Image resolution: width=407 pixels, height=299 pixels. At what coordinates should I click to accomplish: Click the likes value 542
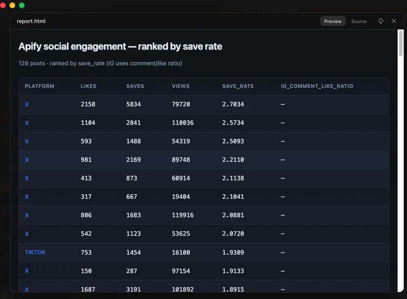pyautogui.click(x=86, y=234)
